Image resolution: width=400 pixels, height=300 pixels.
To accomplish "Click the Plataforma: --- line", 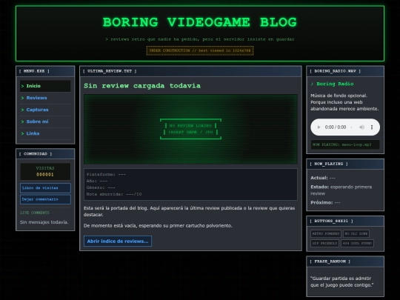I will pyautogui.click(x=106, y=175).
